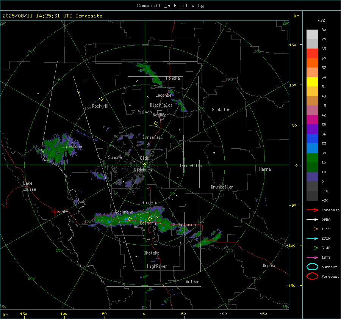Click the green 31JP arrow in legend
The height and width of the screenshot is (319, 341).
(x=312, y=248)
